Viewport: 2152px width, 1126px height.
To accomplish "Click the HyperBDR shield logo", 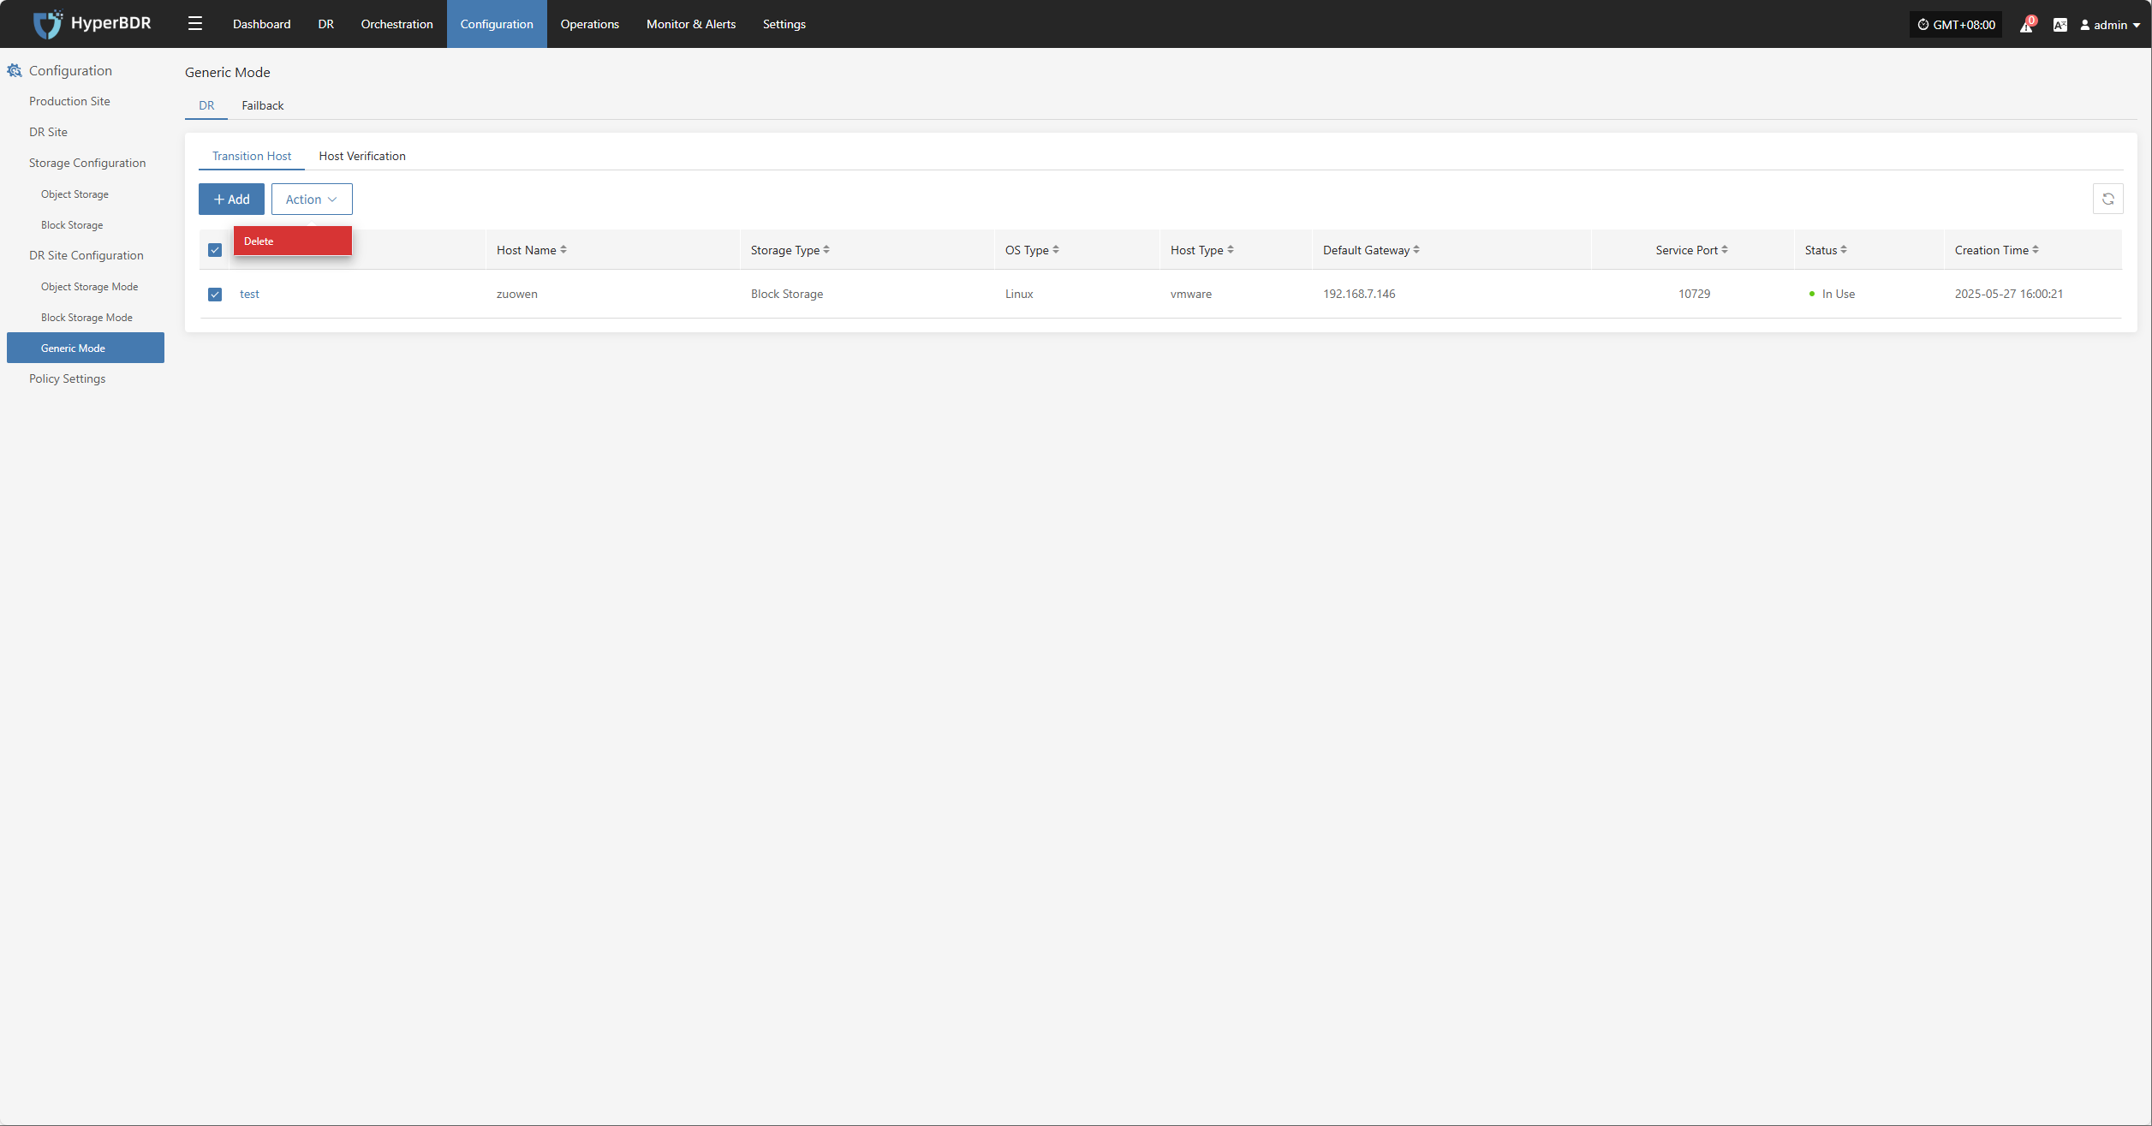I will click(x=48, y=24).
